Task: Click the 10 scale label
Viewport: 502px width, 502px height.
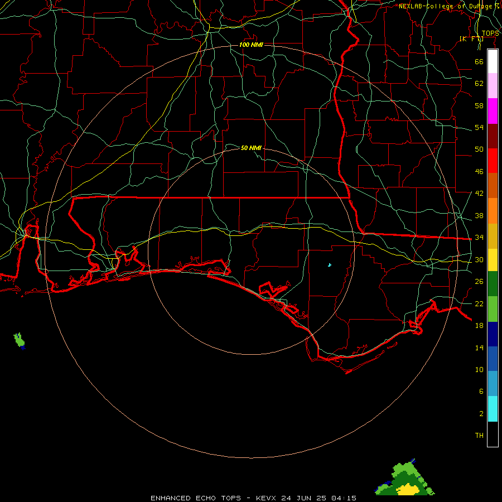Action: click(479, 370)
